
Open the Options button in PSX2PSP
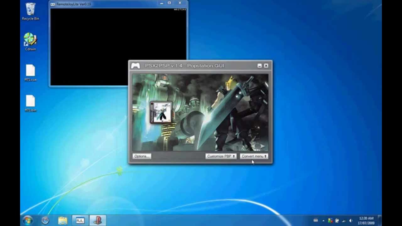142,156
